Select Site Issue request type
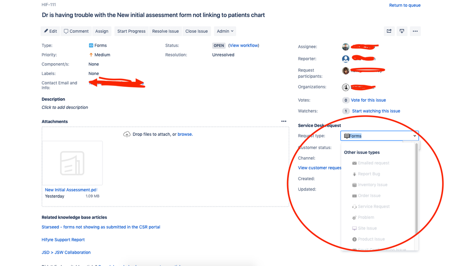Viewport: 475px width, 266px height. coord(367,228)
